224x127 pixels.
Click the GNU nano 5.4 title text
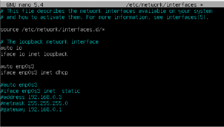click(x=25, y=5)
